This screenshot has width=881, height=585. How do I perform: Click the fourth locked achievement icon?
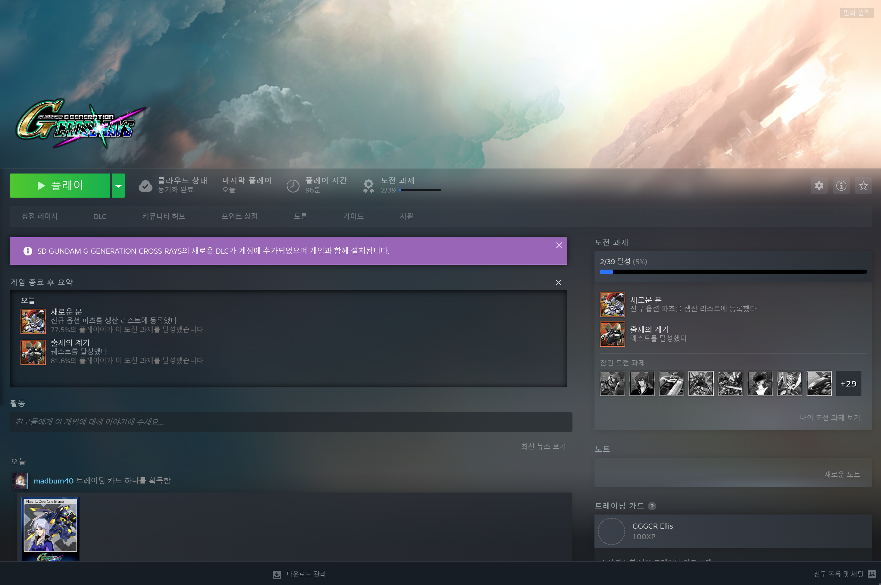701,383
